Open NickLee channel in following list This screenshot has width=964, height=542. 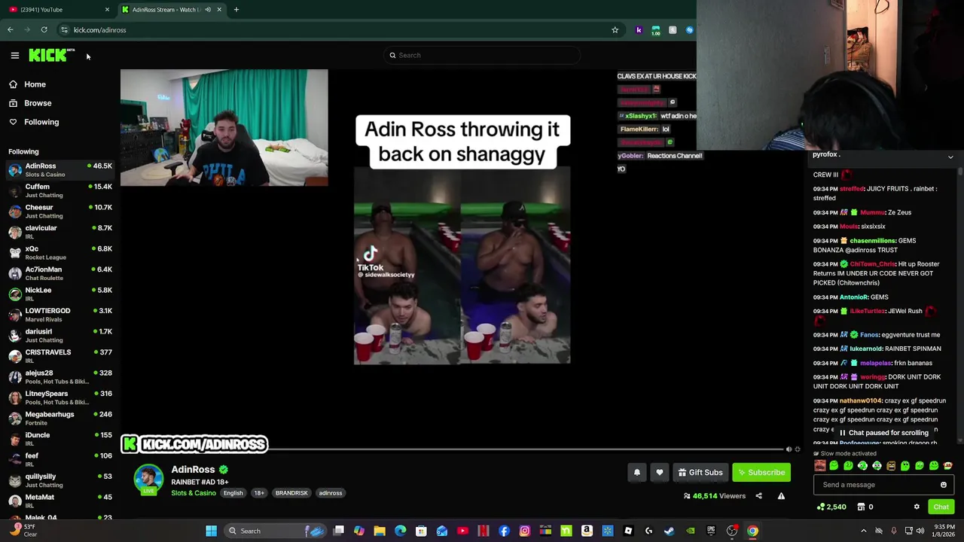click(x=60, y=294)
